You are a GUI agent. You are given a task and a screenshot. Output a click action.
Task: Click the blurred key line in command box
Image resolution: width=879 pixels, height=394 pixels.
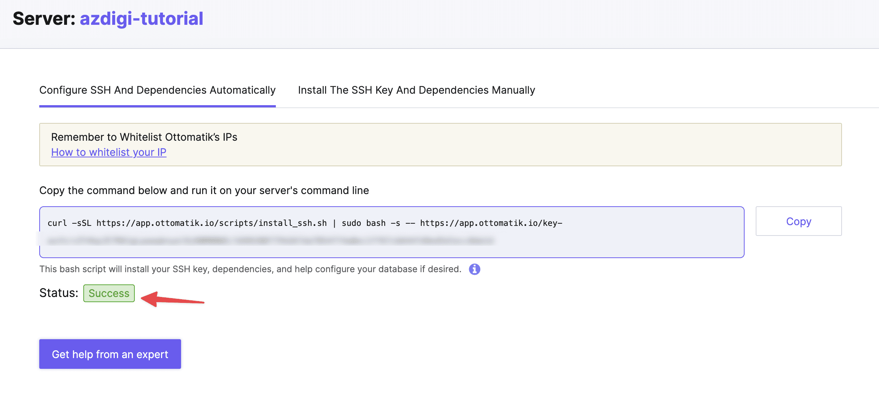[270, 241]
